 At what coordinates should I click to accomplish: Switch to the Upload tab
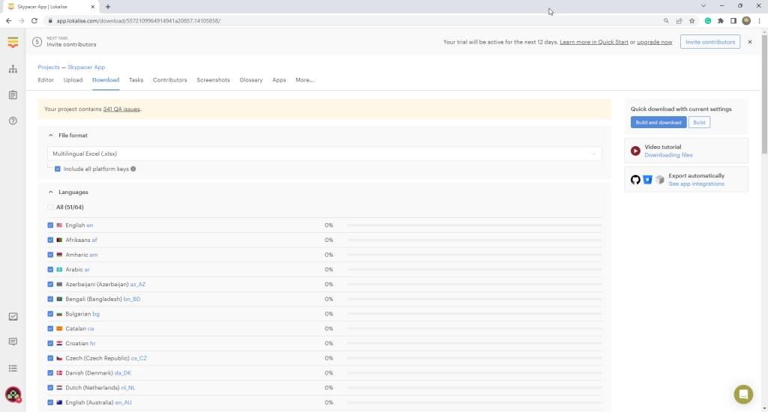(73, 79)
